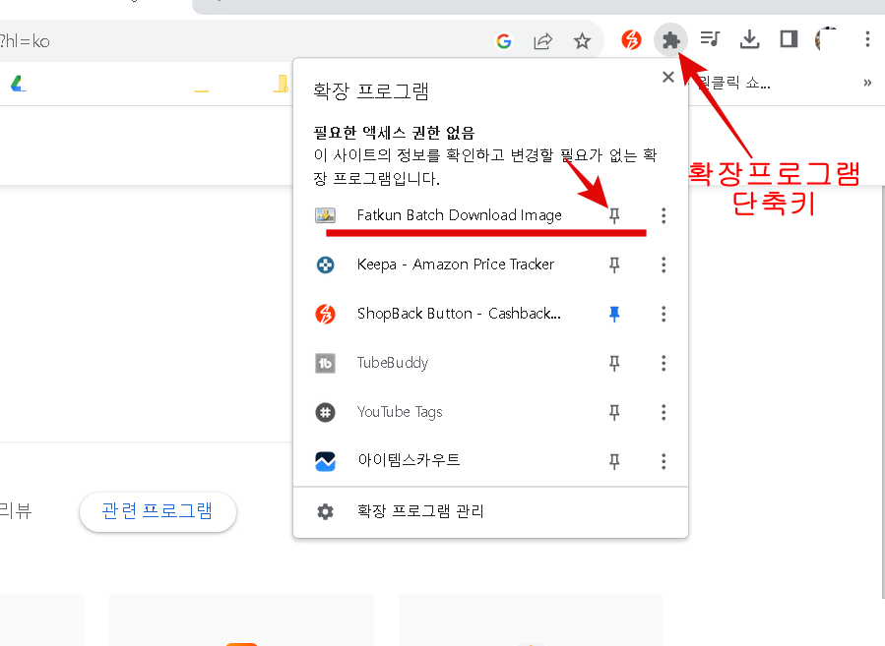Click the Google icon in address bar

(504, 40)
